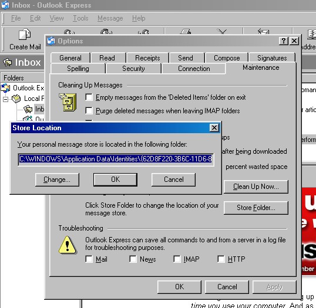Click the file cabinet Cleaning Up Messages icon
This screenshot has width=316, height=308.
pyautogui.click(x=68, y=102)
